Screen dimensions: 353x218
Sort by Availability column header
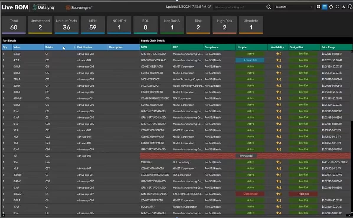coord(278,47)
